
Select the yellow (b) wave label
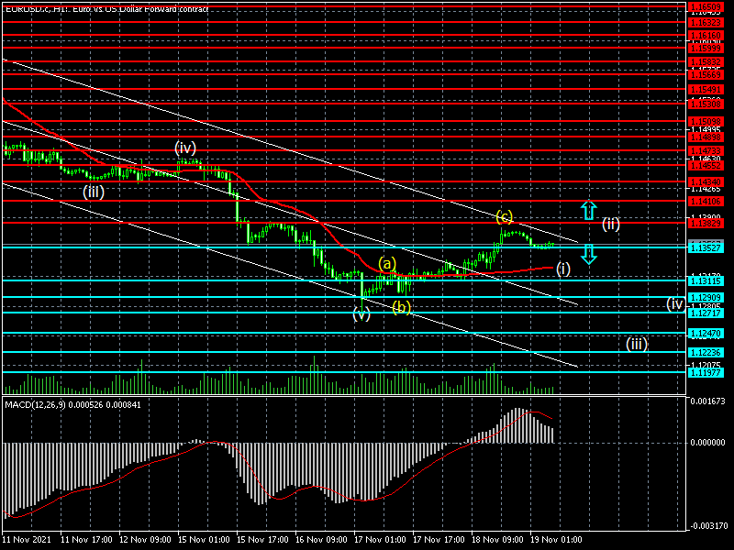[x=401, y=307]
